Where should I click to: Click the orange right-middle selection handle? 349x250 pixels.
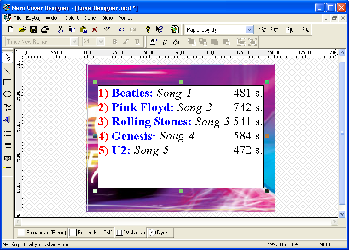coord(267,136)
